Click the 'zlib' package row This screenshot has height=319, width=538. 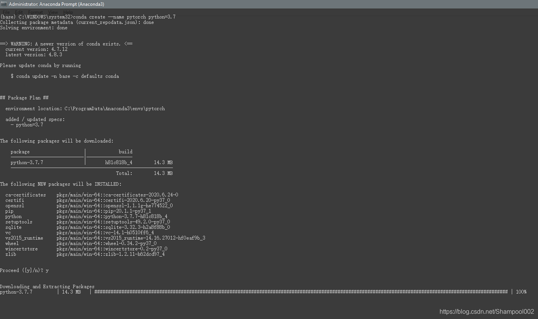click(x=85, y=254)
